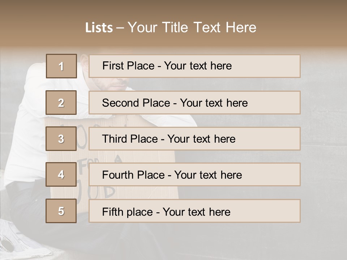Click the number 4 box

pos(61,174)
